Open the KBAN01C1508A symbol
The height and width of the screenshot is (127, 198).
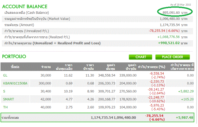(15, 83)
